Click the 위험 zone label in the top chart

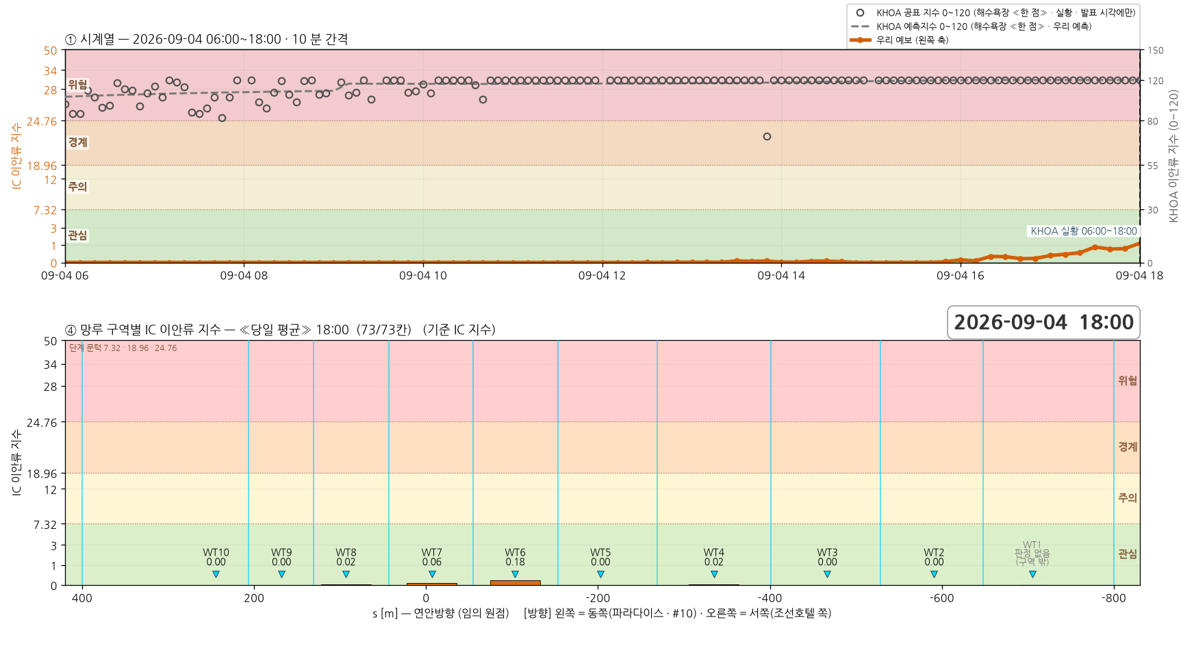pos(77,85)
